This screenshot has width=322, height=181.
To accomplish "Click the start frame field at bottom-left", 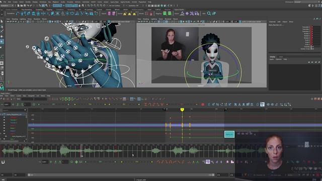I will tap(6, 175).
